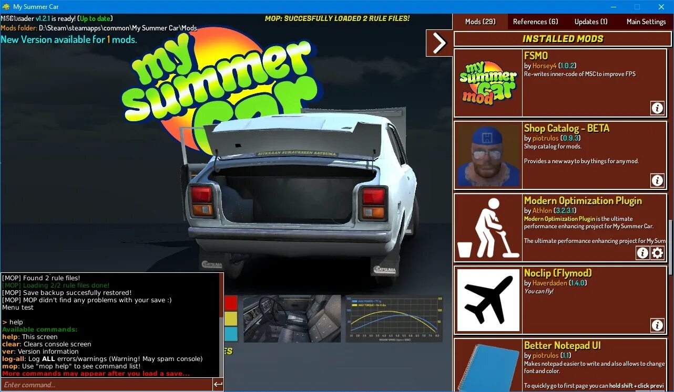The height and width of the screenshot is (392, 674).
Task: Click author name Haverdaden
Action: (549, 283)
